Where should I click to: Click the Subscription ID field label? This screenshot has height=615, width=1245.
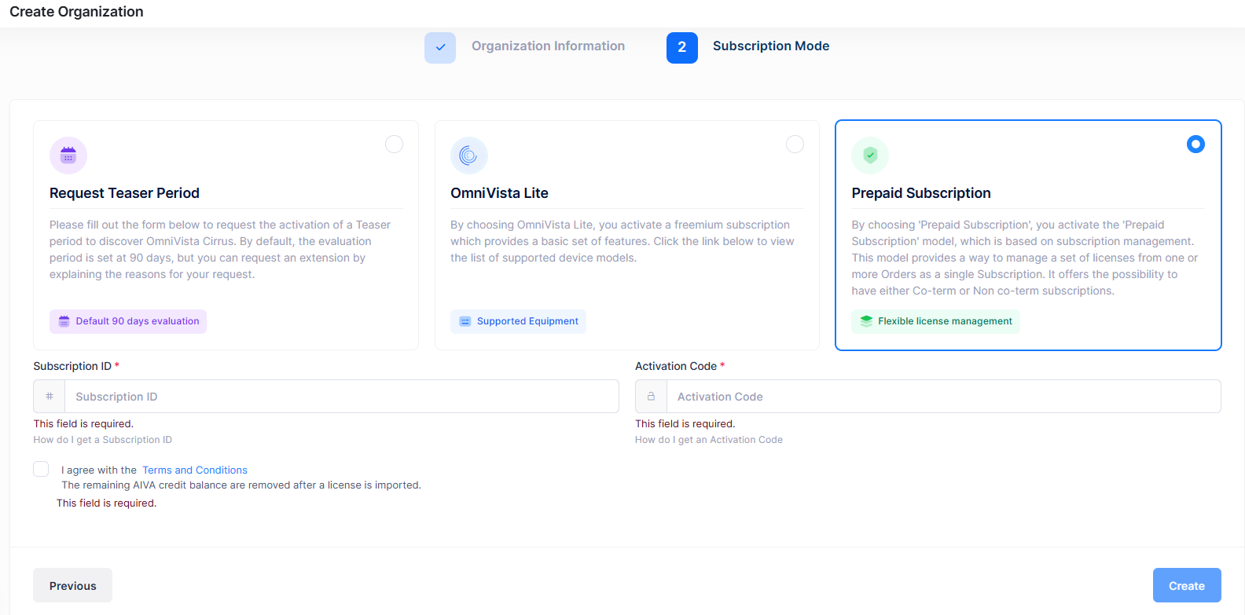pos(72,366)
